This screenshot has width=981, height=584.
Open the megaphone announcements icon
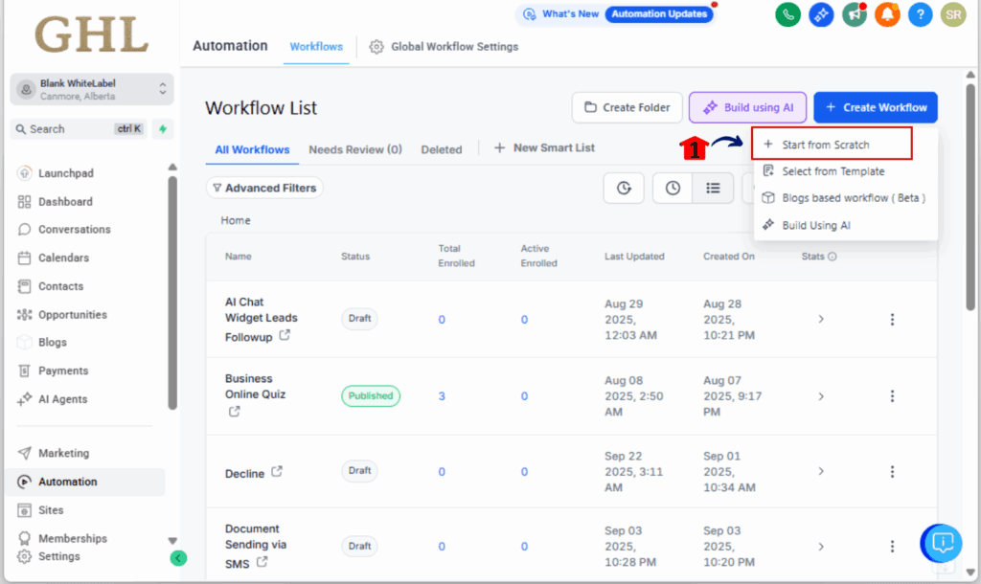(854, 14)
